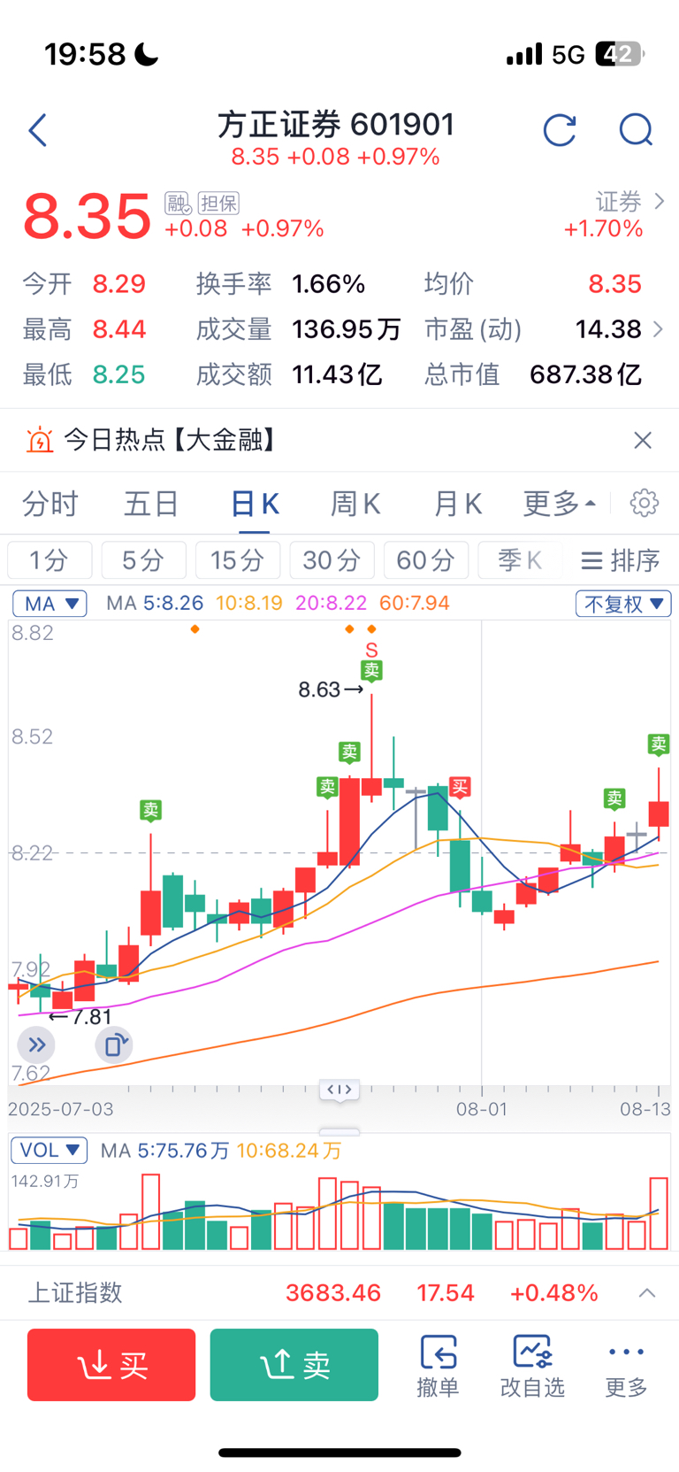
Task: Expand the 上证指数 index bar
Action: [x=647, y=1293]
